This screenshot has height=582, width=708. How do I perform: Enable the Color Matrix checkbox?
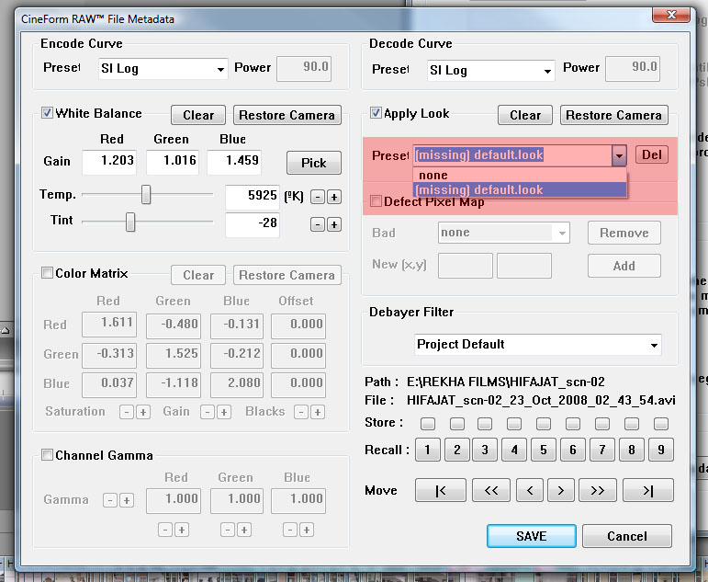tap(48, 273)
